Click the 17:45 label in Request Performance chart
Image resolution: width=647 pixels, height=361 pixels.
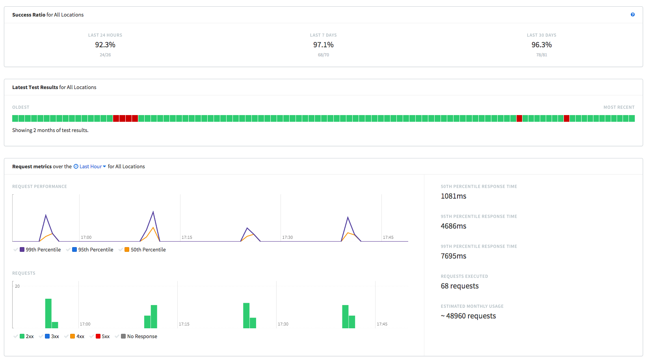click(388, 237)
